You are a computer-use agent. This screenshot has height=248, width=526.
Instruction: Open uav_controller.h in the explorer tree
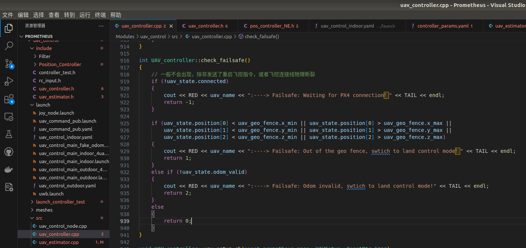click(x=64, y=89)
